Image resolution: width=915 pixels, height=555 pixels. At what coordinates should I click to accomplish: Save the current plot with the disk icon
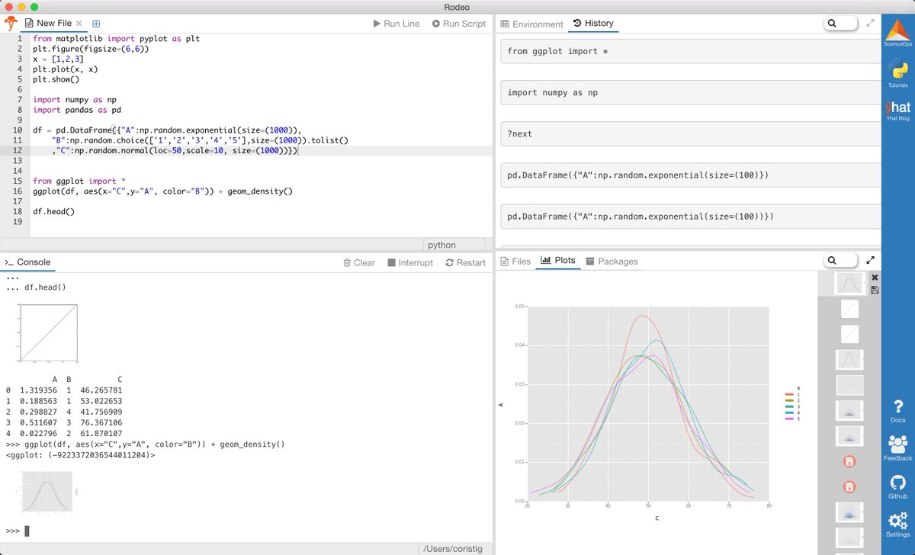(875, 290)
